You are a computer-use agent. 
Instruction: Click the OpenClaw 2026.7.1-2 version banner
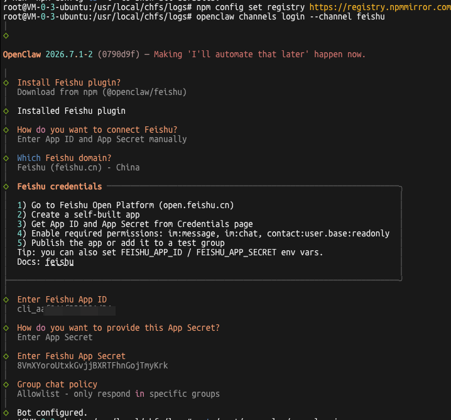click(184, 55)
